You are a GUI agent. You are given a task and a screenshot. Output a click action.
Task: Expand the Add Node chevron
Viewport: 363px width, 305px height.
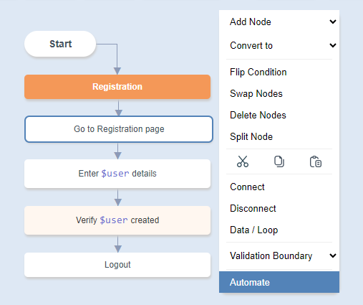[x=333, y=22]
